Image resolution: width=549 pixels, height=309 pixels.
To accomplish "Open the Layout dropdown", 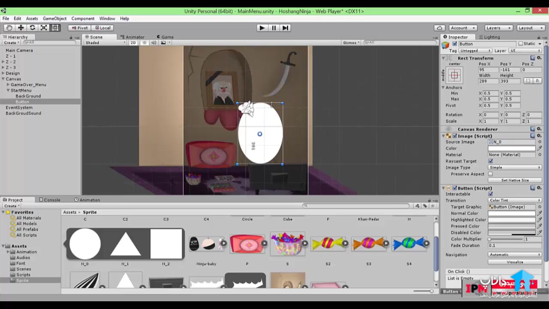I will point(530,28).
